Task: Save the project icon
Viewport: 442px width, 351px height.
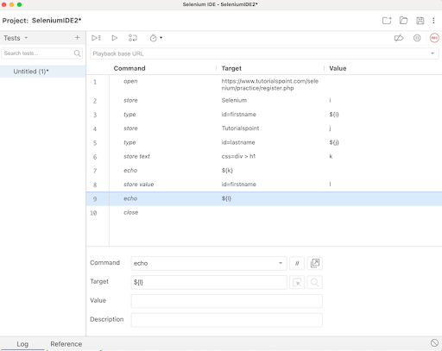Action: (x=420, y=21)
